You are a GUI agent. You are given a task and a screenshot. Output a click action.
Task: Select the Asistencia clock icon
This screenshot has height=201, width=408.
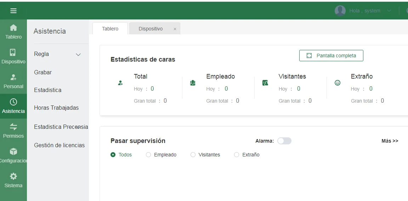pos(13,102)
